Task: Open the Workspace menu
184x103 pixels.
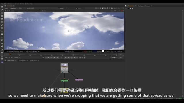Action: click(10, 4)
